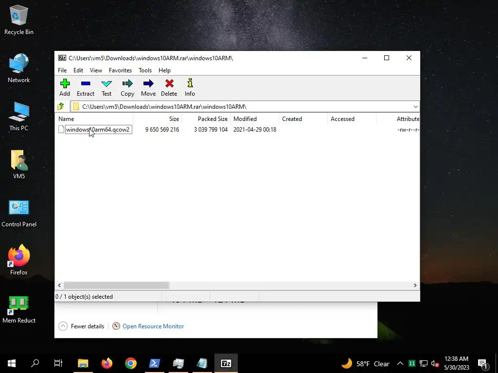Open the weather widget 58°F Clear
Screen dimensions: 498x373
365,363
